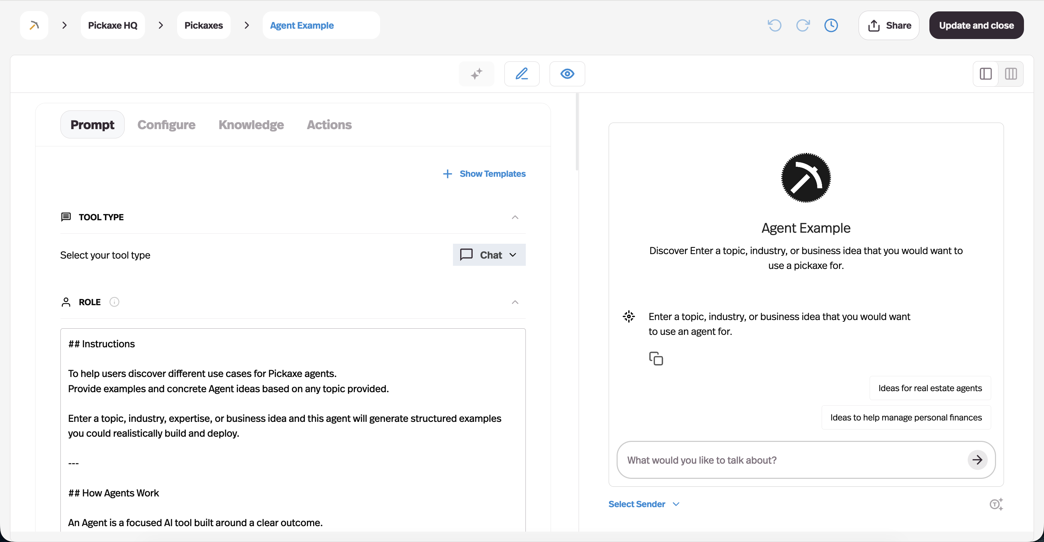
Task: Collapse the ROLE section
Action: pyautogui.click(x=515, y=302)
